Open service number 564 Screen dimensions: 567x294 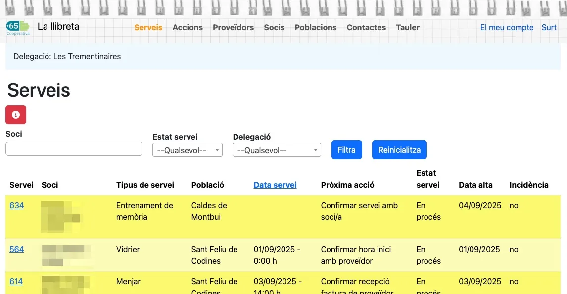pyautogui.click(x=16, y=250)
